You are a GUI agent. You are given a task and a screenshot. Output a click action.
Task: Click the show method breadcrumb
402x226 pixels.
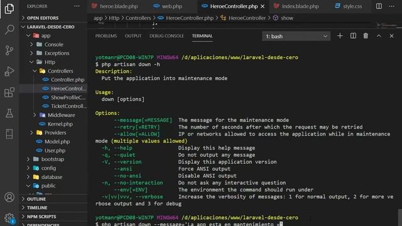pyautogui.click(x=283, y=18)
